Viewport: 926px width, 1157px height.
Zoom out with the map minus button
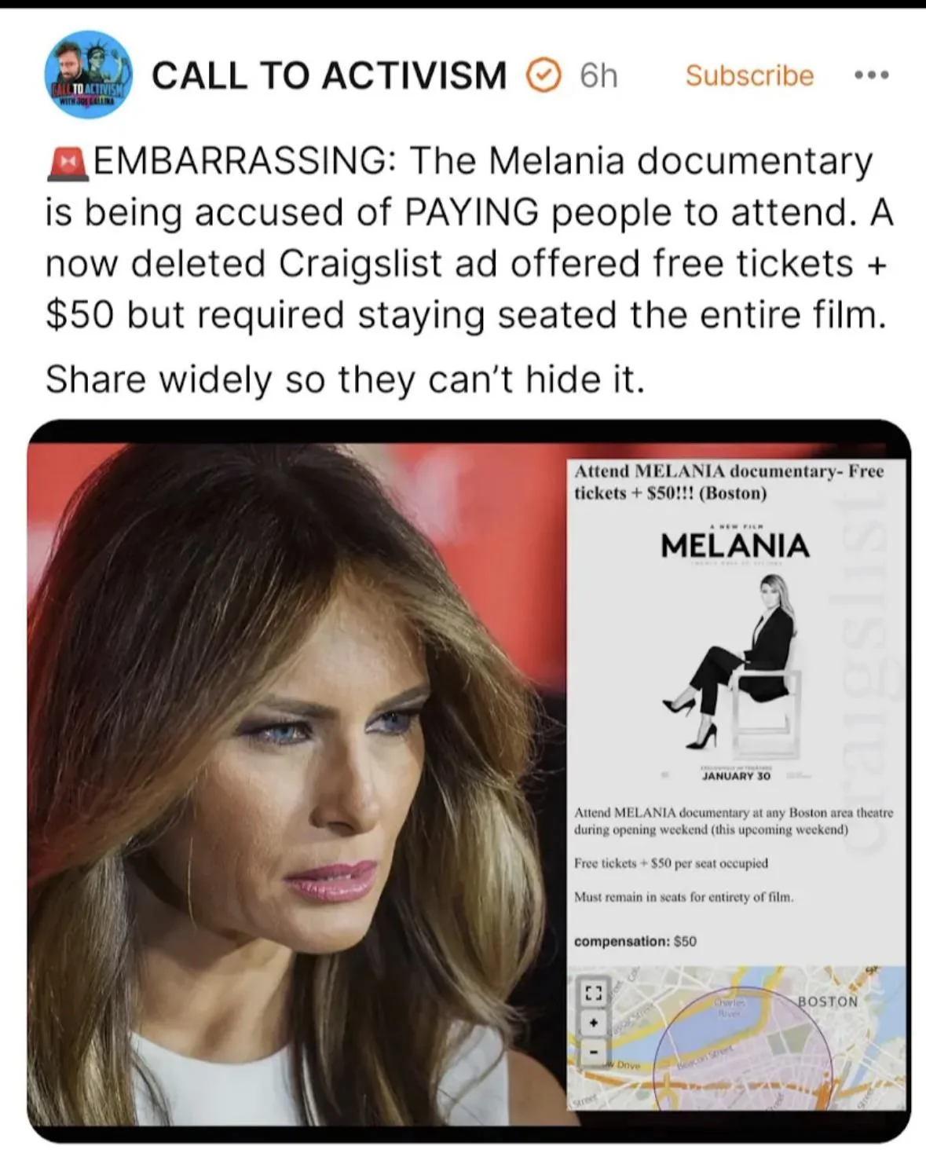(x=594, y=1052)
